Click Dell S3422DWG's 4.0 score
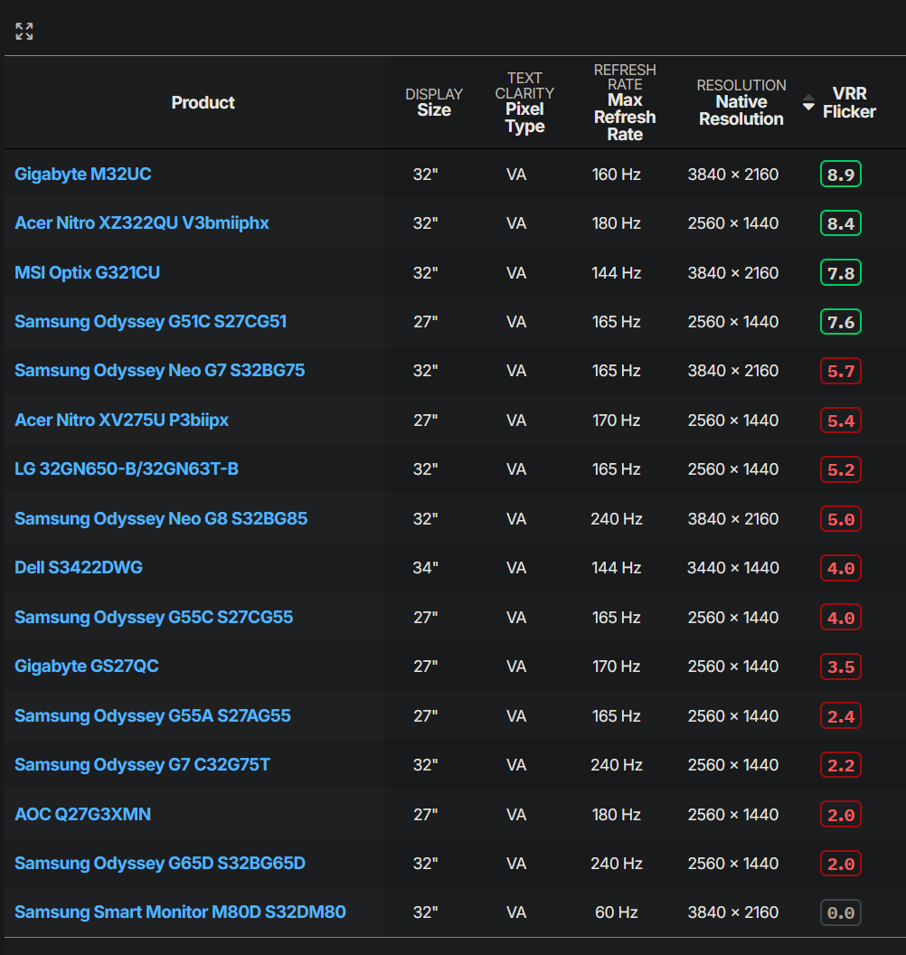 click(x=841, y=568)
